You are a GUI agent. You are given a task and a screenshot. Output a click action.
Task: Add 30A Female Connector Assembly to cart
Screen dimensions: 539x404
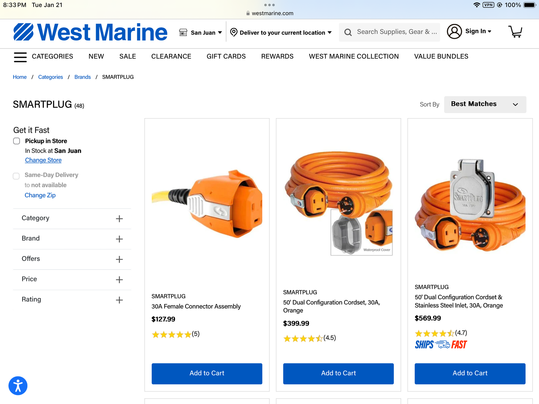coord(207,373)
